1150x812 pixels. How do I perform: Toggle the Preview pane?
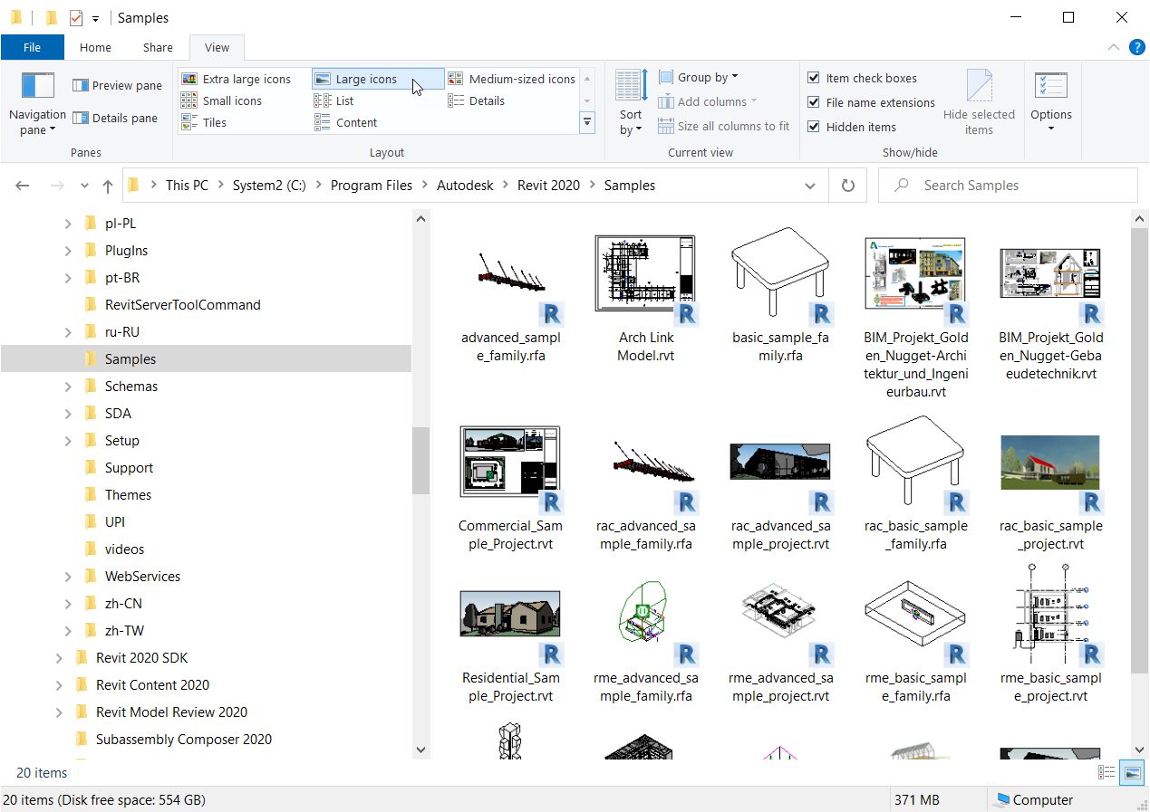coord(117,85)
